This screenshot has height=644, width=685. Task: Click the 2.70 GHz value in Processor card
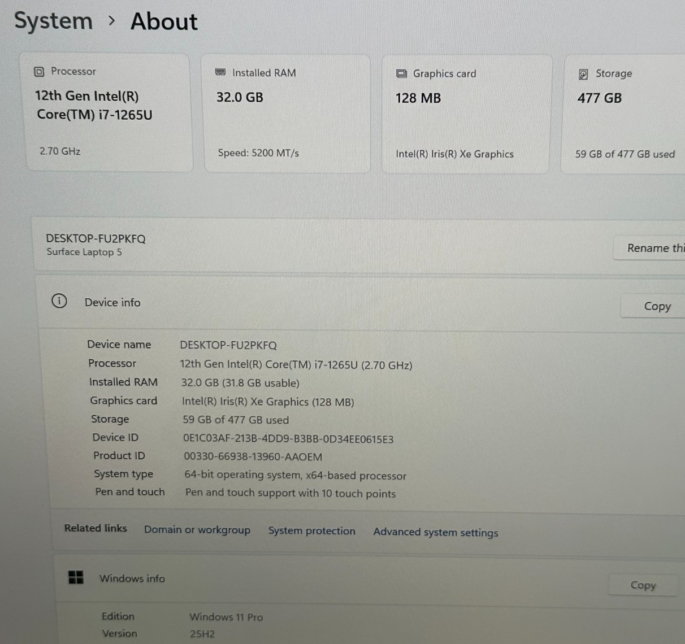(x=60, y=151)
